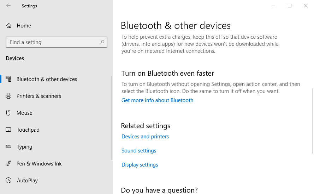Click the sidebar navigation scrollbar
This screenshot has height=194, width=314.
tap(112, 118)
